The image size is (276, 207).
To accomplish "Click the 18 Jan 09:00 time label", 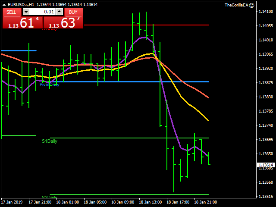I will click(x=122, y=202).
